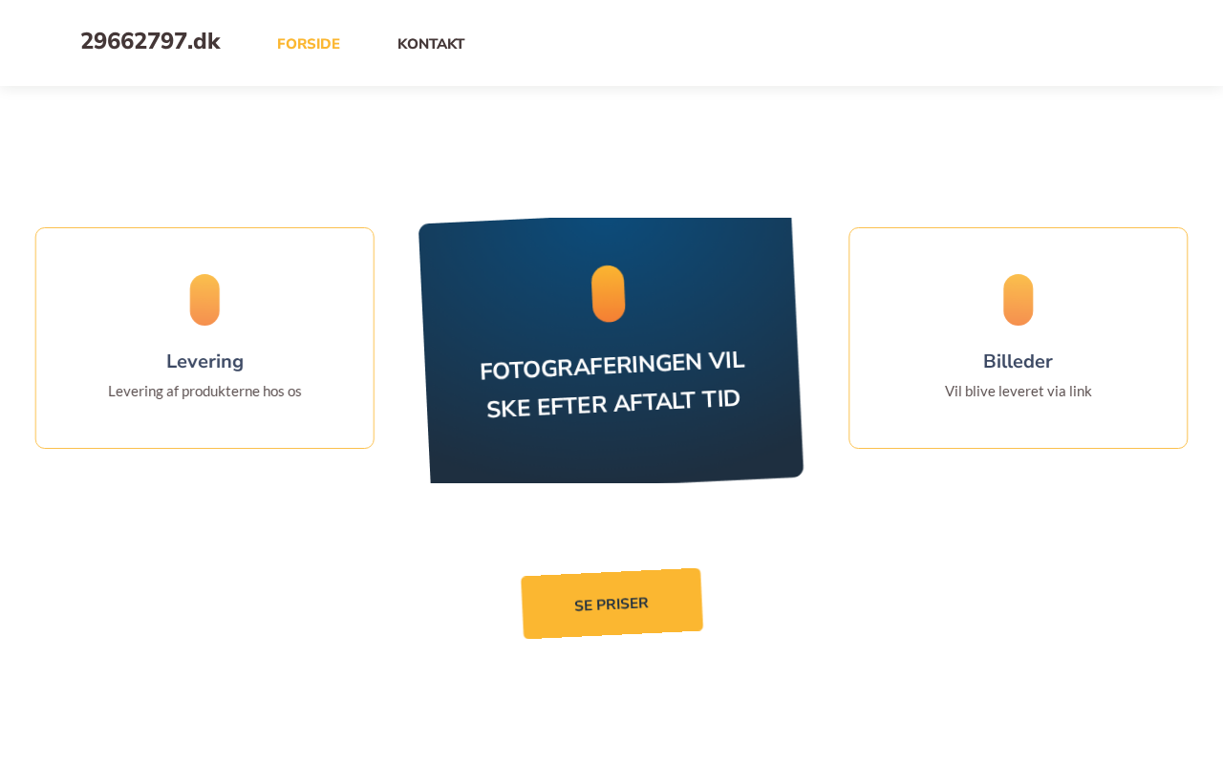Click the word 'link' in Billeder description
1223x764 pixels.
pos(1079,392)
